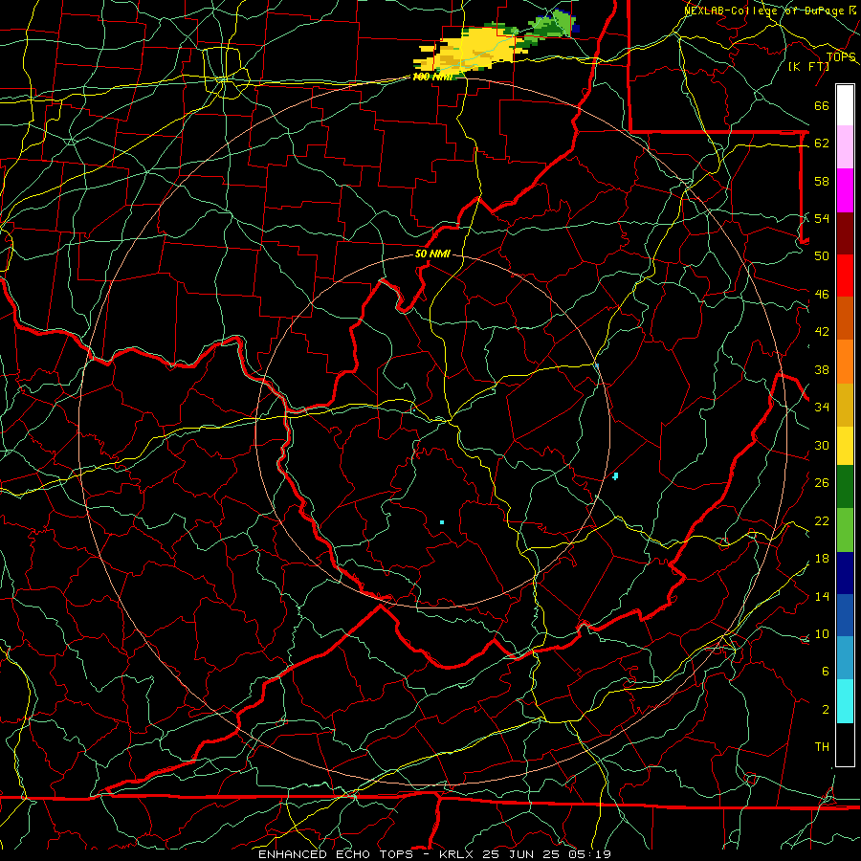Screen dimensions: 861x861
Task: Click the "66" legend value
Action: click(x=822, y=105)
